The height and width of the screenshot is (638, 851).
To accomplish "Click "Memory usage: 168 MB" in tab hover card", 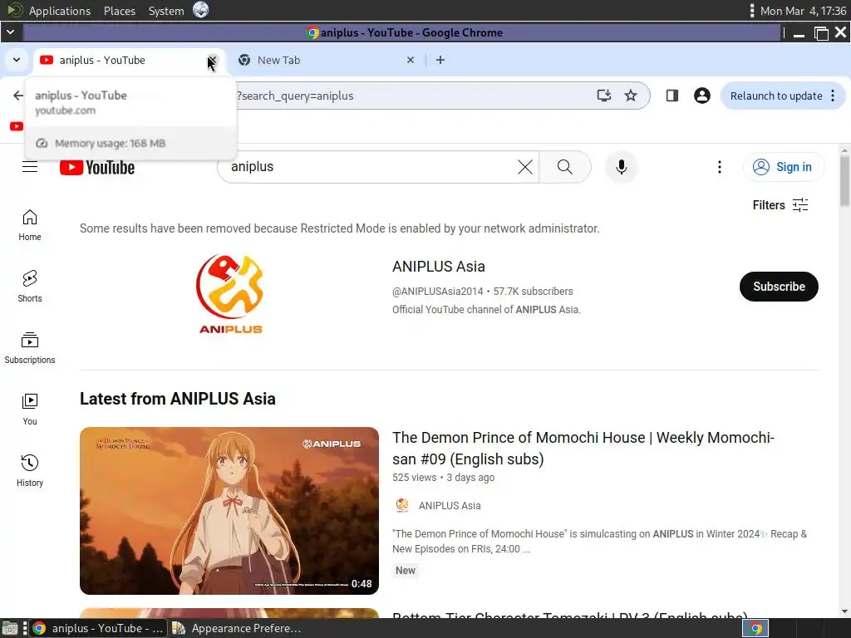I will (111, 143).
